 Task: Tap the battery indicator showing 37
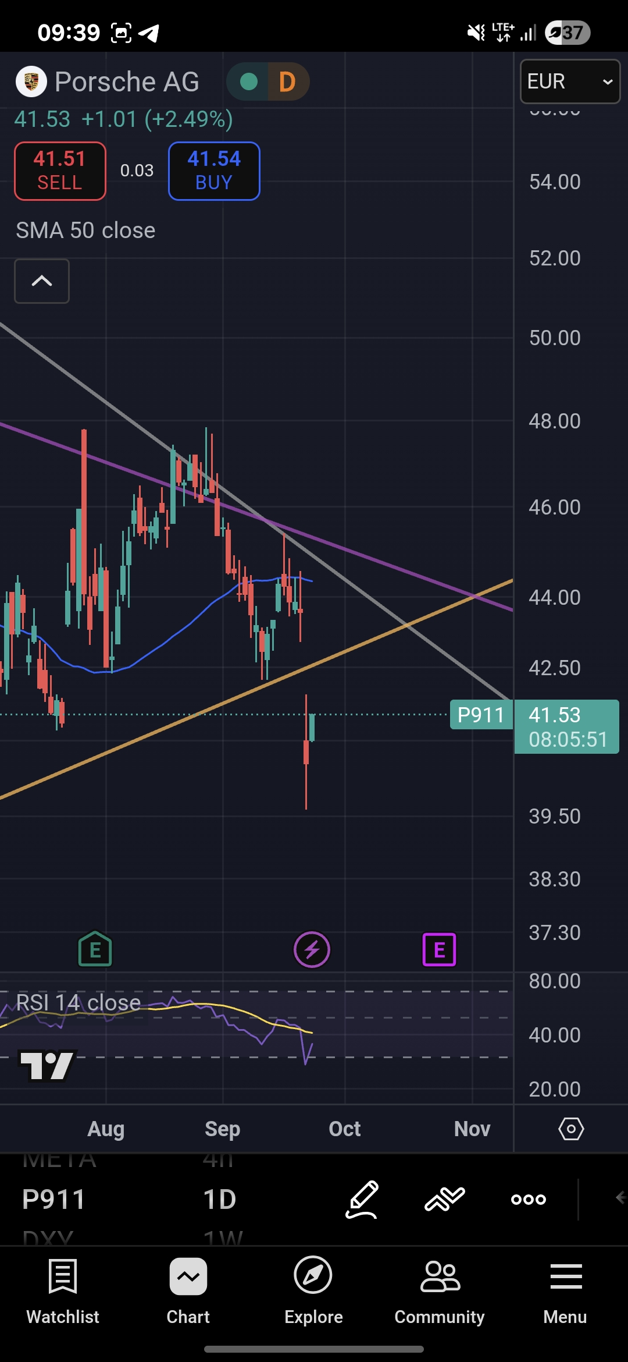tap(568, 33)
